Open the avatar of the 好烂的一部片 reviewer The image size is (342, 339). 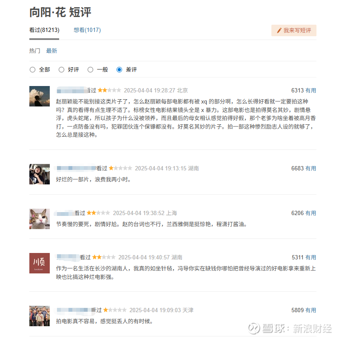point(40,174)
